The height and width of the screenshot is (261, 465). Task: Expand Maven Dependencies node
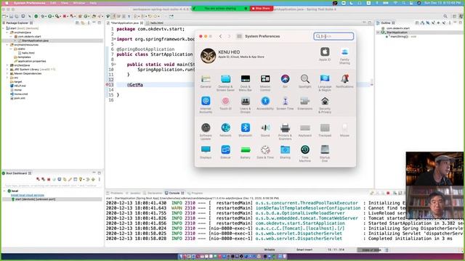pos(7,73)
